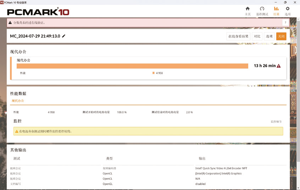Click the 测试 column header
This screenshot has width=300, height=190.
(17, 158)
